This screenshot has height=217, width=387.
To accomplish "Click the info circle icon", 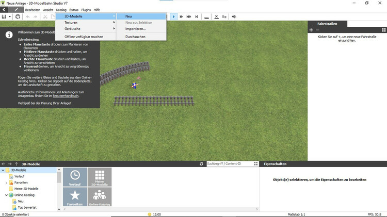I will coord(9,35).
